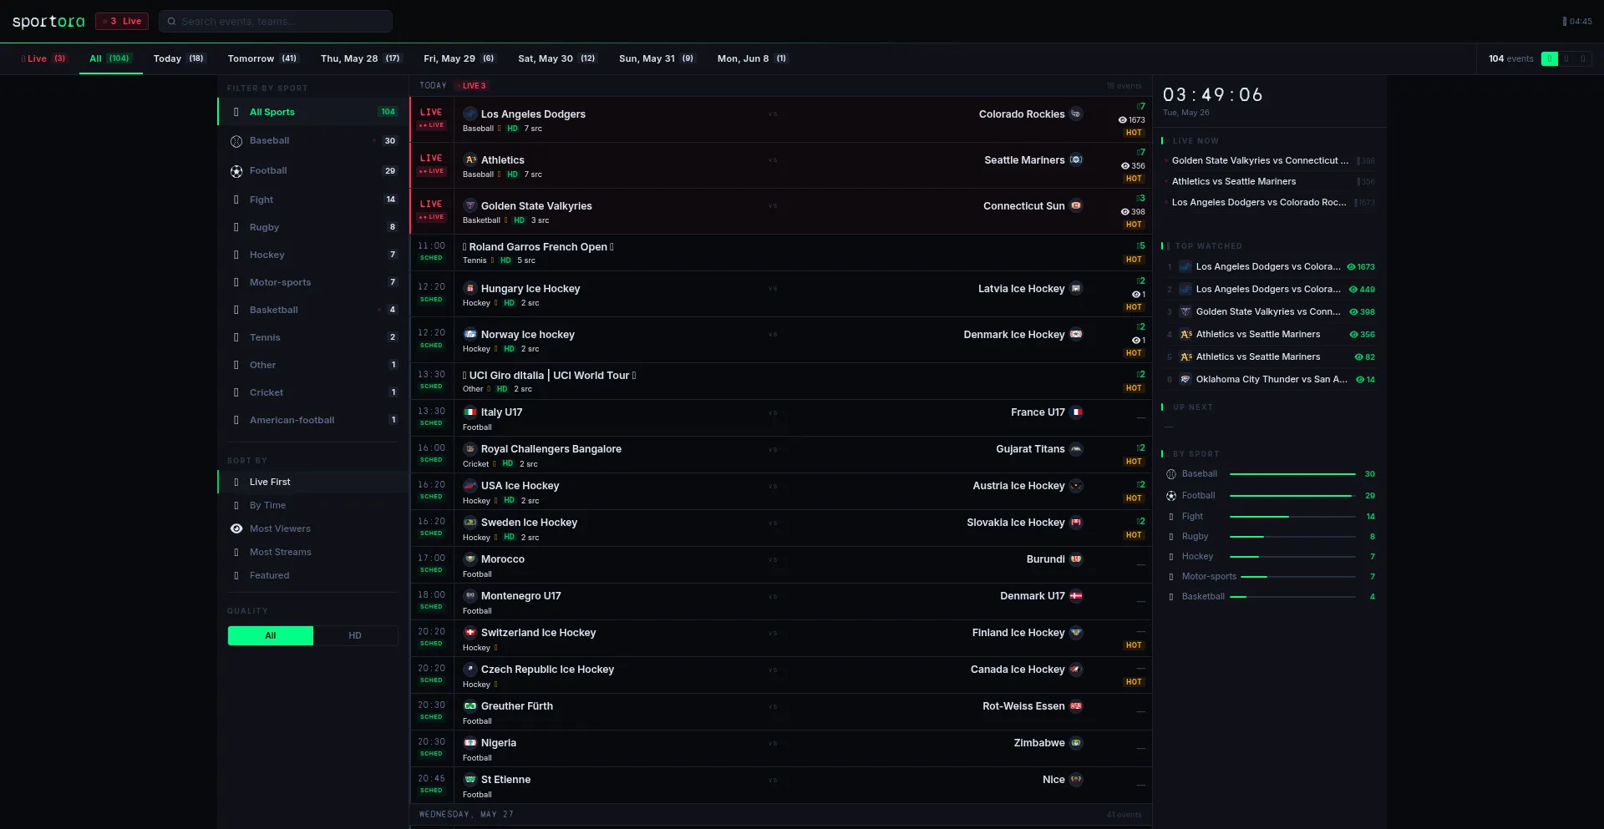Sort events by Live First

(313, 482)
